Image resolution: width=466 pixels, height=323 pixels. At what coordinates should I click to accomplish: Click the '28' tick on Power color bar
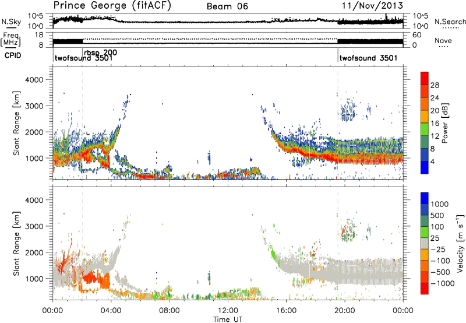(435, 85)
